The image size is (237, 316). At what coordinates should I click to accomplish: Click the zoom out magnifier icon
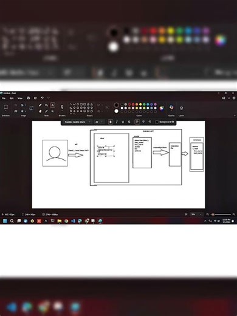(207, 215)
